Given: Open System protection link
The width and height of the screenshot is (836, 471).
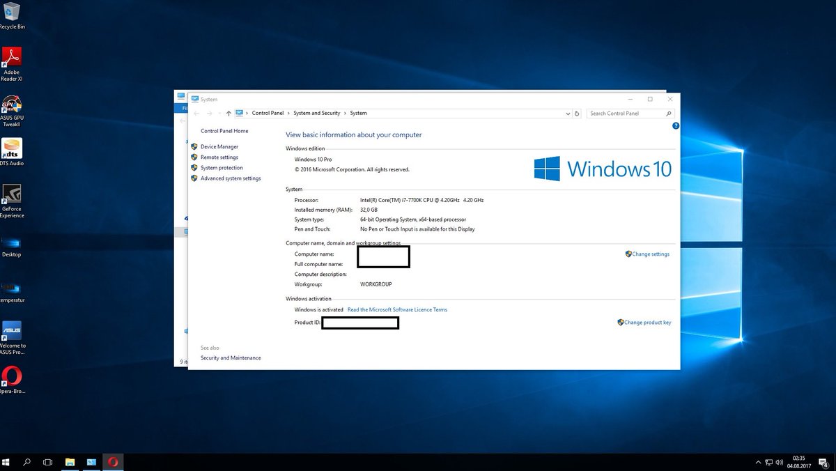Looking at the screenshot, I should coord(222,168).
